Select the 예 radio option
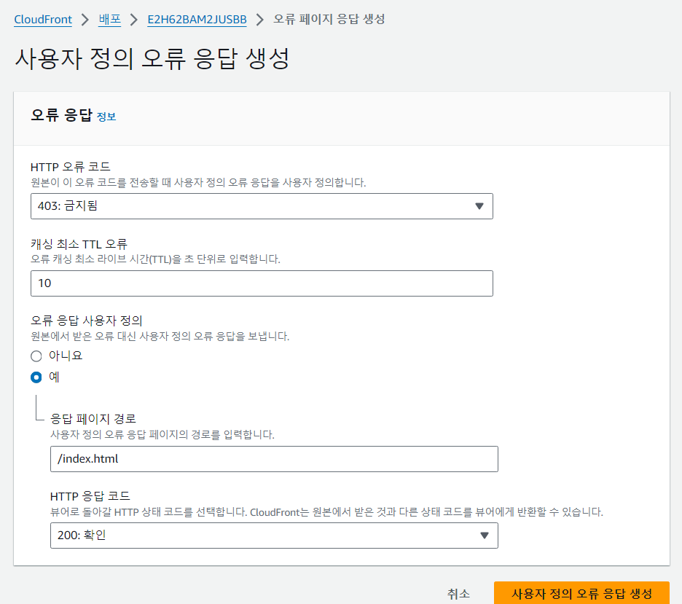This screenshot has height=604, width=682. click(36, 377)
